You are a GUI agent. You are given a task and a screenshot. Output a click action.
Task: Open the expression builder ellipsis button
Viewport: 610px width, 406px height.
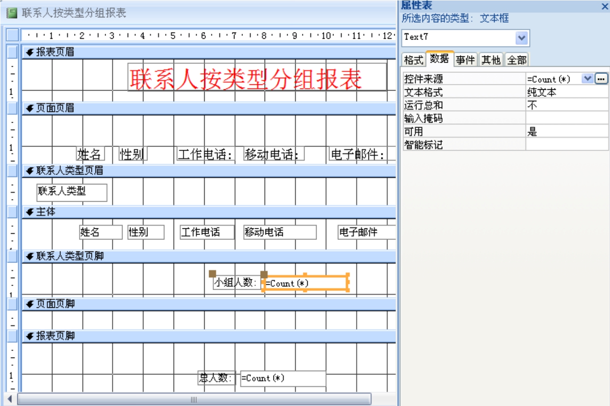pos(601,79)
